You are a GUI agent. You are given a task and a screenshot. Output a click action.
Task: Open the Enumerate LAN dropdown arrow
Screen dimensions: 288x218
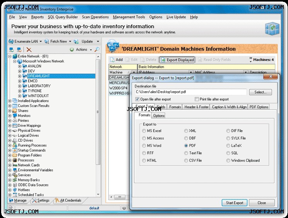[41, 41]
